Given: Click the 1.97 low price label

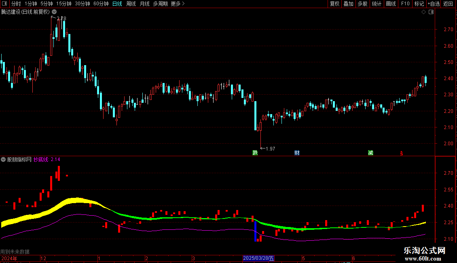Looking at the screenshot, I should pos(270,149).
